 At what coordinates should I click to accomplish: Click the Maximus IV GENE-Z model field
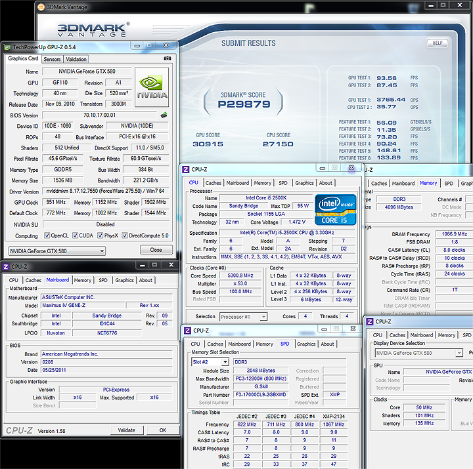pos(83,306)
